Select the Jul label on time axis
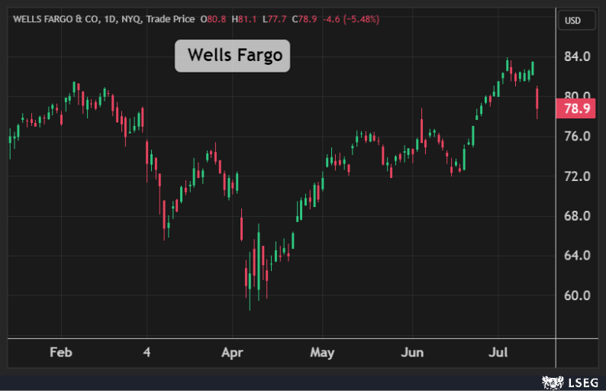The height and width of the screenshot is (391, 606). pyautogui.click(x=498, y=353)
